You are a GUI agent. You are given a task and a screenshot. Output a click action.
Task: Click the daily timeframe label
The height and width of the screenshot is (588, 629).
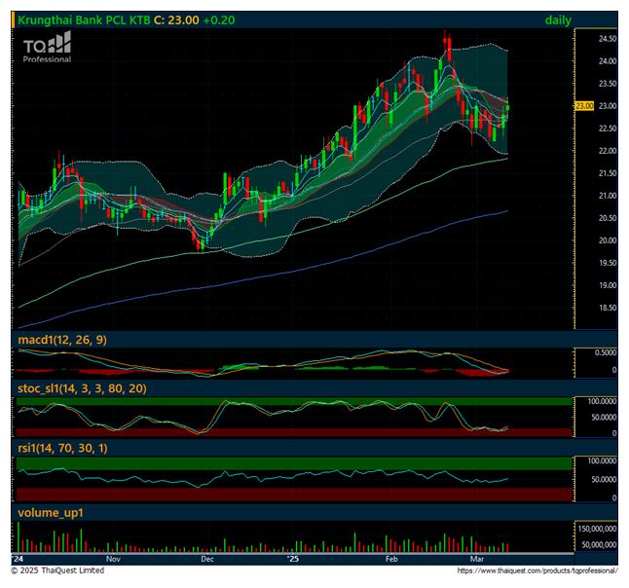(558, 20)
